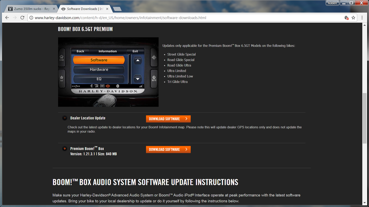Click the Robert profile button
Screen dimensions: 369x207
coord(332,3)
